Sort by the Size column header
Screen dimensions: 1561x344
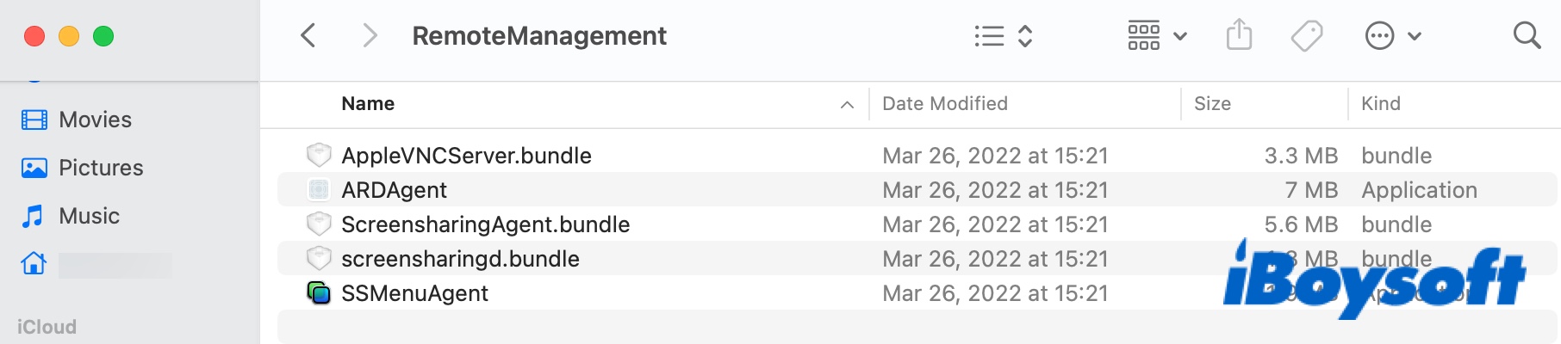click(1212, 104)
